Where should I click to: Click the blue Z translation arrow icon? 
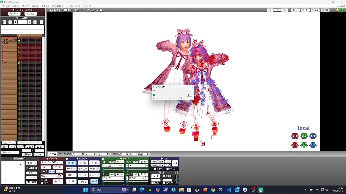click(313, 145)
